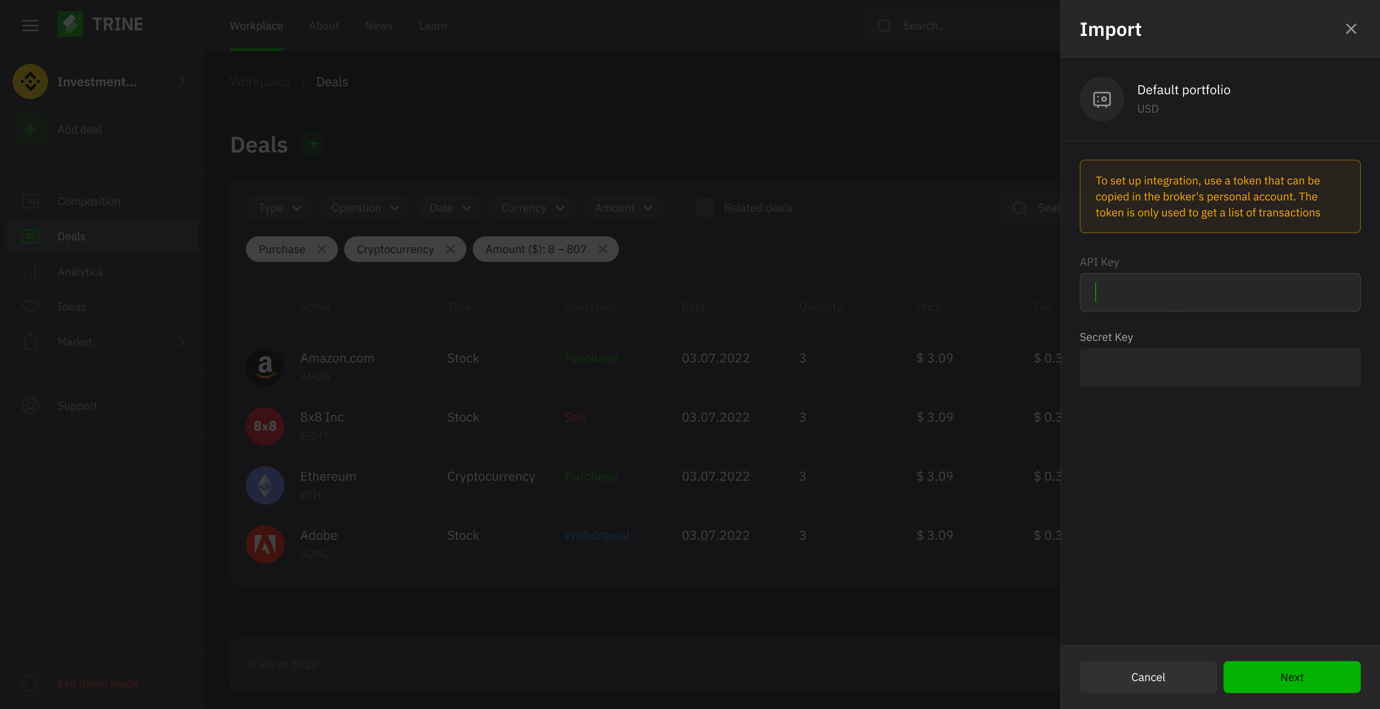Open Analytics in the sidebar
Viewport: 1380px width, 709px height.
coord(80,271)
